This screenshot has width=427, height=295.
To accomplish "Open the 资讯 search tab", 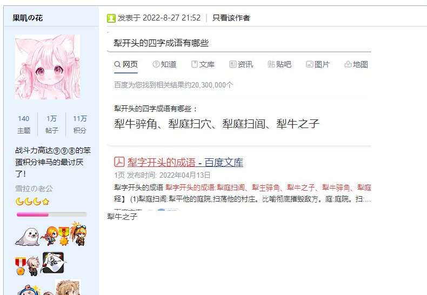I will pos(241,64).
